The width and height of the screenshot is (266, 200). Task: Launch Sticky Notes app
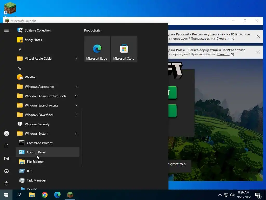pos(48,40)
